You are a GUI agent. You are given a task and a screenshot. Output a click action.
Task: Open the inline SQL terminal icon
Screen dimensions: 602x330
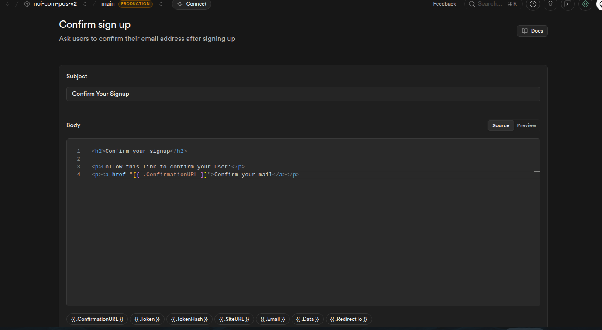click(568, 4)
